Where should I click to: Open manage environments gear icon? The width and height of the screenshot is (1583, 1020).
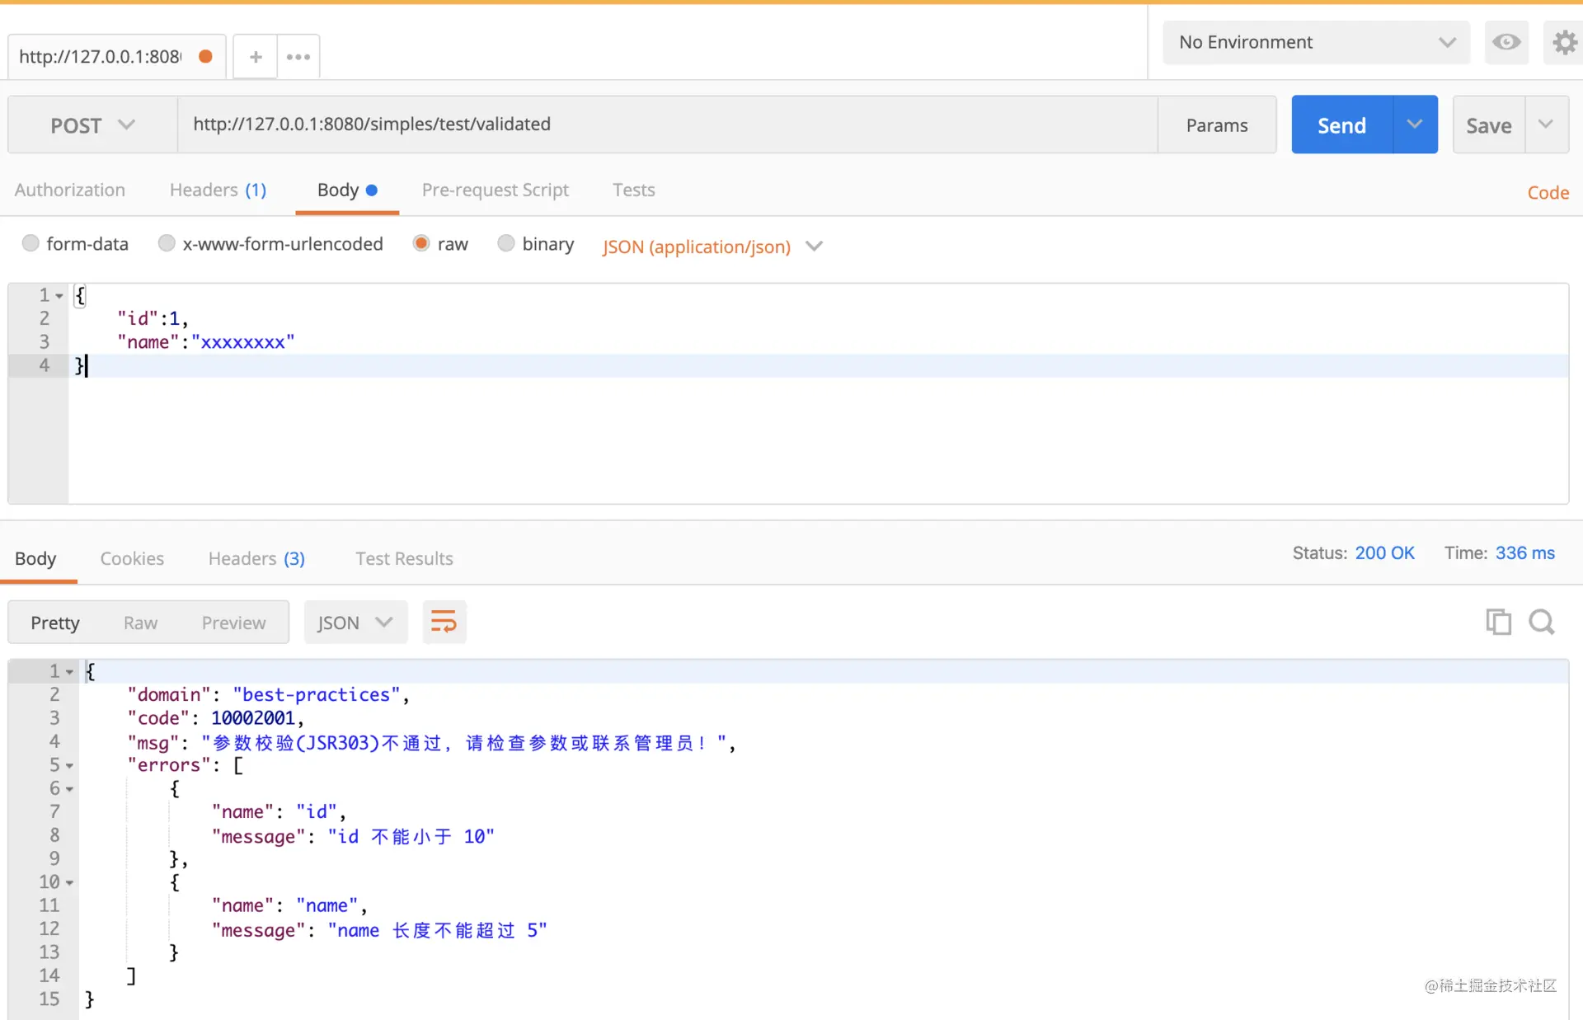[1564, 42]
